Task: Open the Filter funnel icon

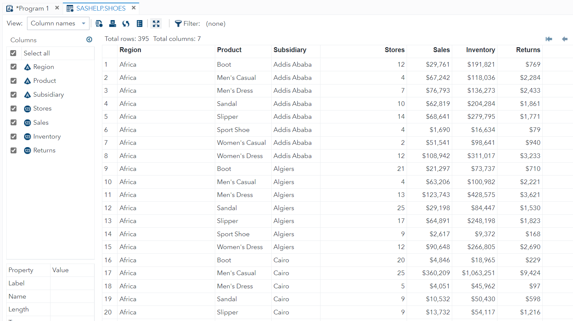Action: coord(178,23)
